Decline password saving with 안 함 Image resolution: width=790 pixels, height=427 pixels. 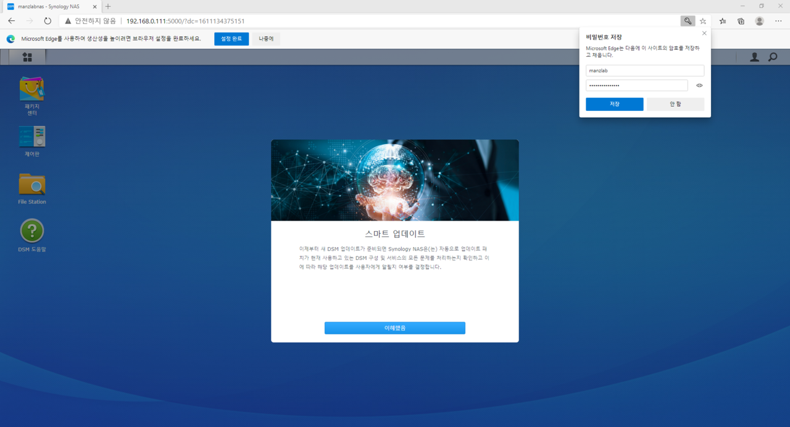click(x=675, y=104)
